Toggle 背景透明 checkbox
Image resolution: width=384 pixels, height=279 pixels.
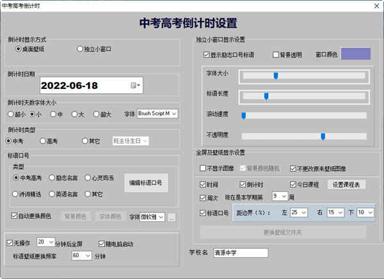point(276,55)
